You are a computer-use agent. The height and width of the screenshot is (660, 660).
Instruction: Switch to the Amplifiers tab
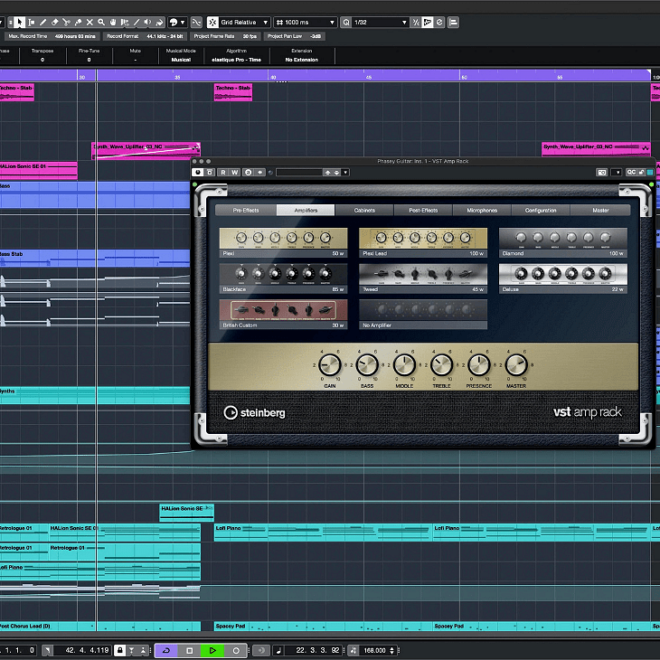[306, 210]
